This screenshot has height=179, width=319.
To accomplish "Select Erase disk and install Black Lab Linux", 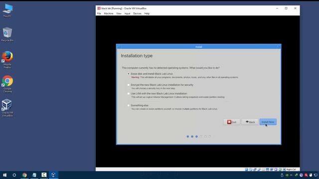I will tap(129, 74).
